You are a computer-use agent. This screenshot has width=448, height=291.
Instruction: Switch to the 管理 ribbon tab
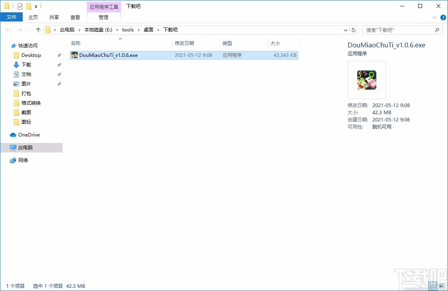(103, 17)
